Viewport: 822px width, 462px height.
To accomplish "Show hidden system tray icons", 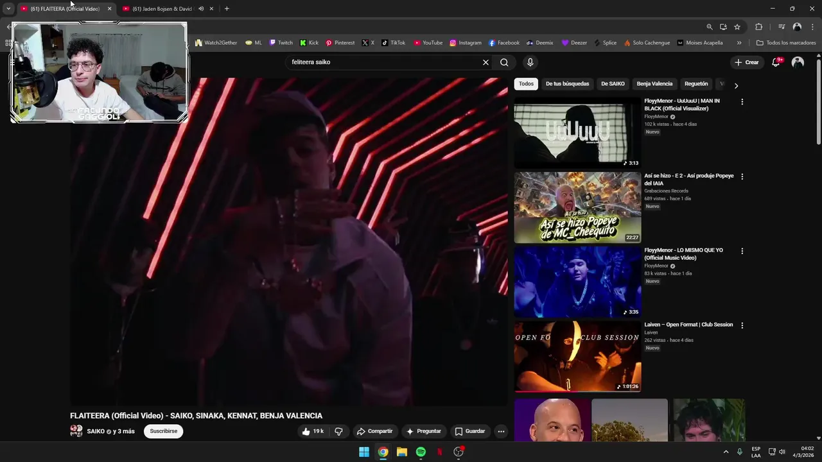I will [x=726, y=452].
